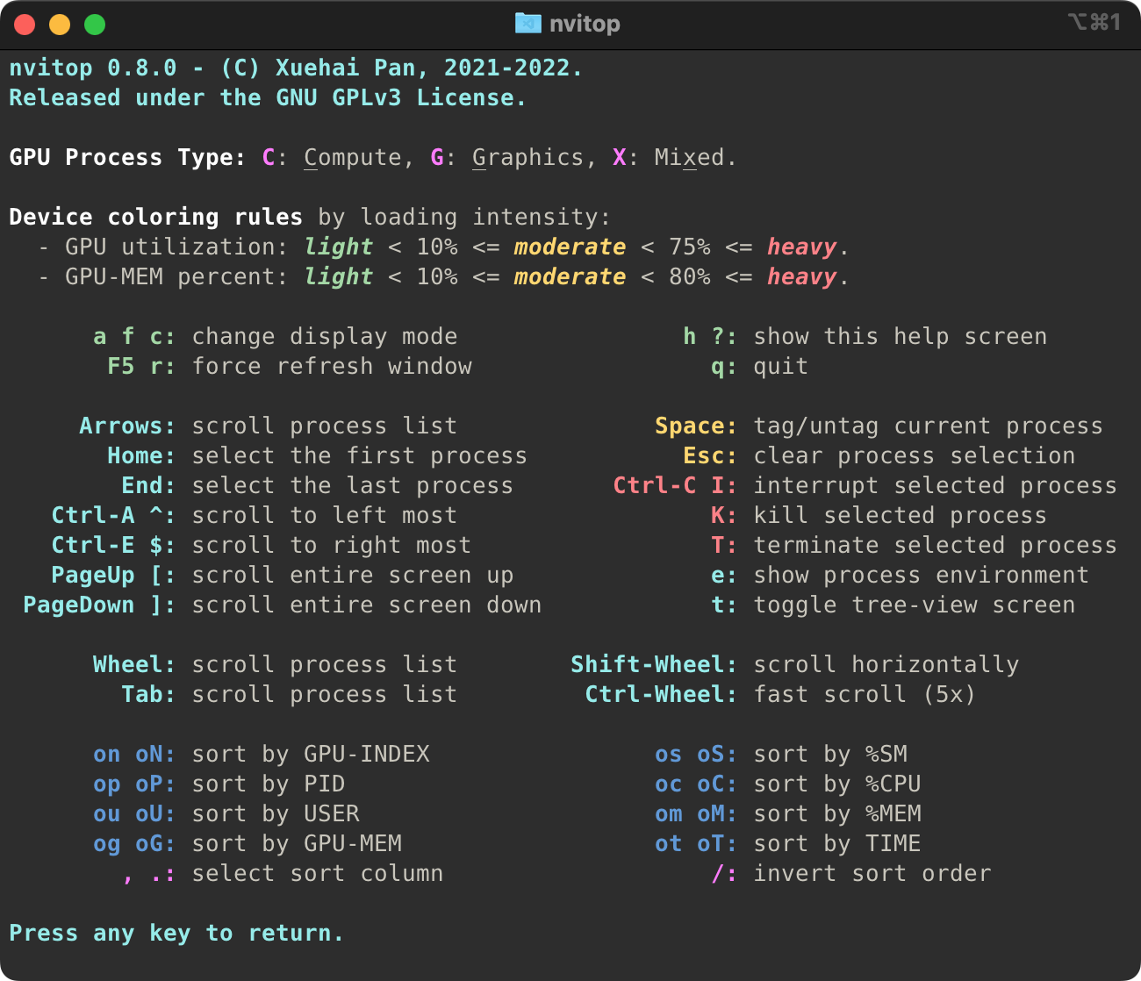This screenshot has height=981, width=1141.
Task: Click the pink 'C' Compute type letter
Action: (269, 157)
